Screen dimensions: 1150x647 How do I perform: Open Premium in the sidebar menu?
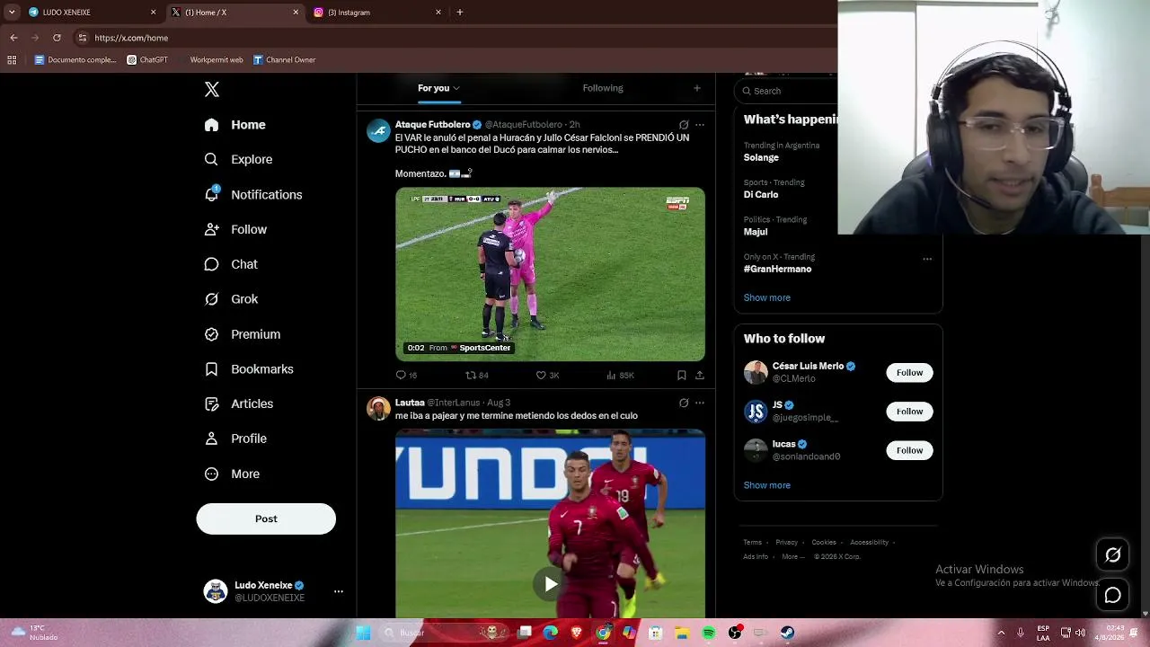coord(243,334)
